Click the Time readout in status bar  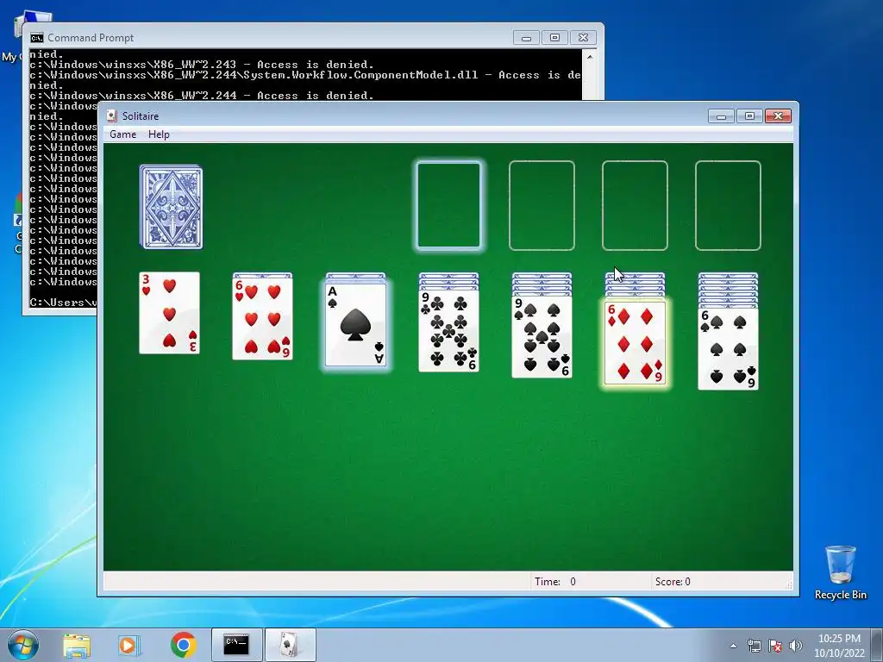coord(555,582)
